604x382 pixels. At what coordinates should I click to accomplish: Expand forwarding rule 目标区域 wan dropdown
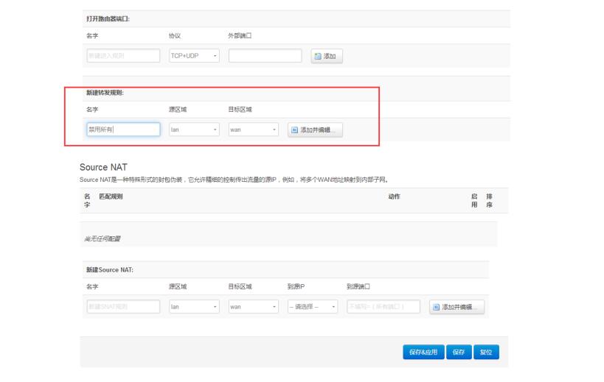tap(253, 130)
